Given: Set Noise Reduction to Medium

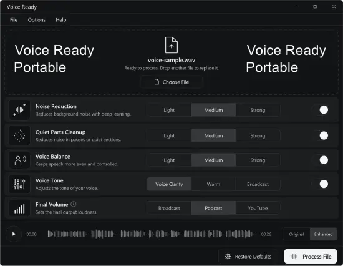Looking at the screenshot, I should (213, 110).
